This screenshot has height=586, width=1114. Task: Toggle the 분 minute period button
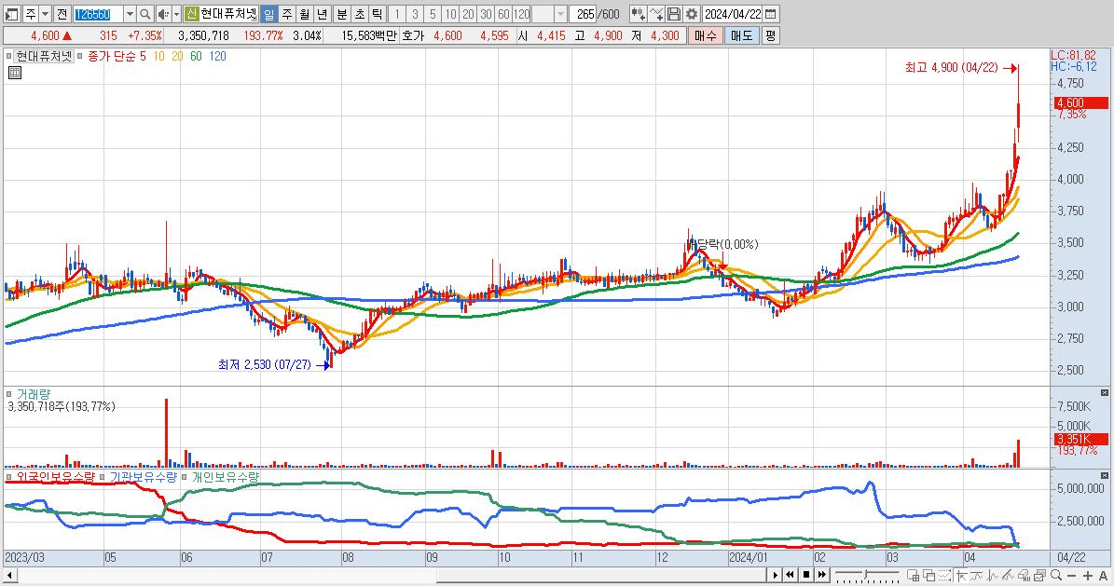click(x=342, y=14)
